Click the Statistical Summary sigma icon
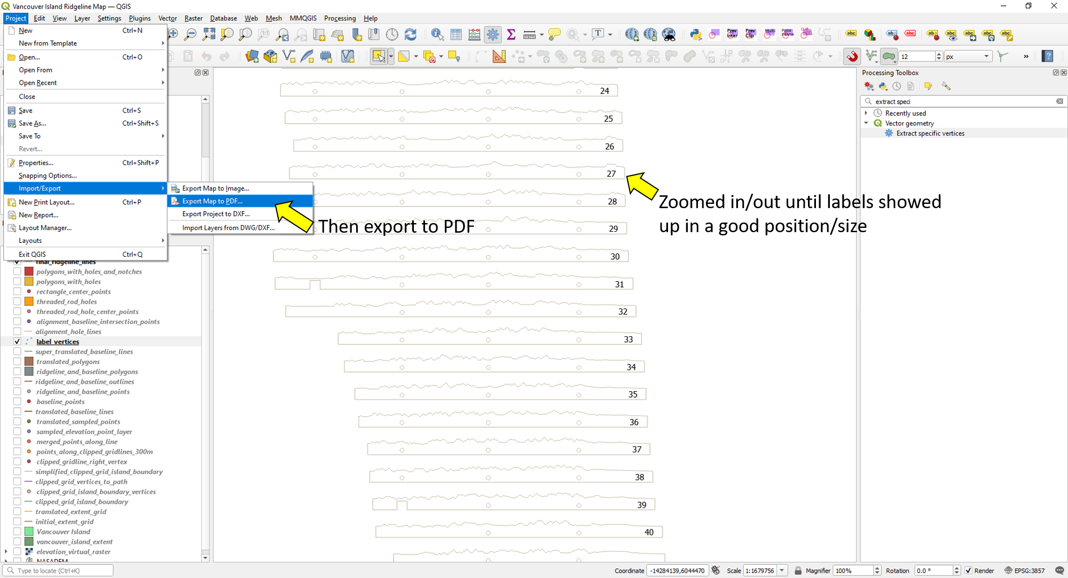Screen dimensions: 1068x578 pyautogui.click(x=511, y=35)
